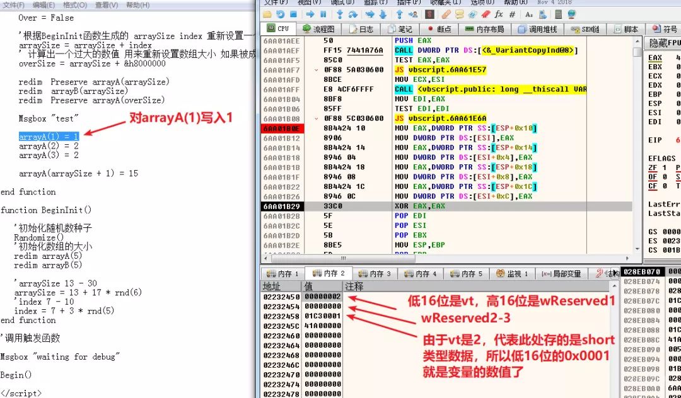Viewport: 681px width, 398px height.
Task: Click the 地址 column header in dump
Action: (x=281, y=287)
